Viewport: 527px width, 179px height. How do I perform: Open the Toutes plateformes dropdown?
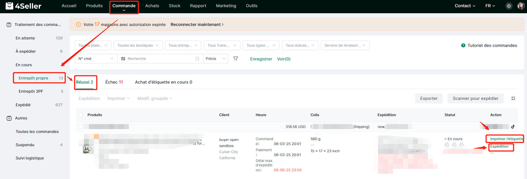pos(93,46)
